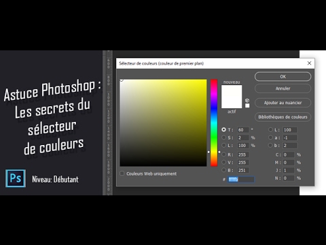The width and height of the screenshot is (326, 245).
Task: Select the B blue radio button in RVB
Action: pyautogui.click(x=223, y=170)
